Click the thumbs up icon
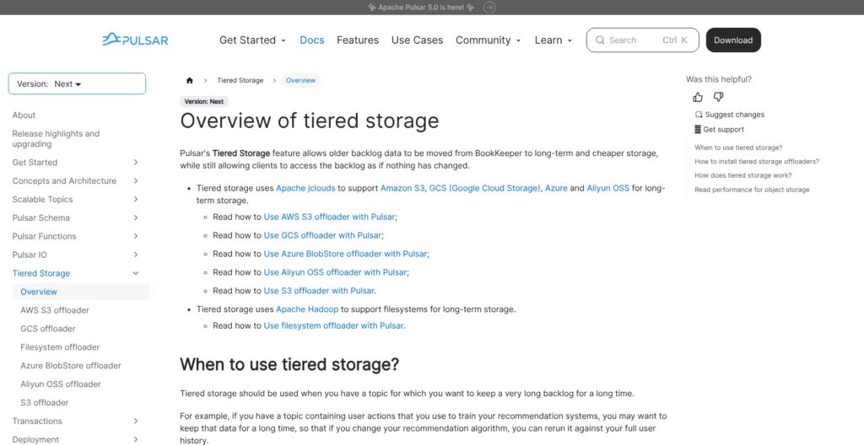This screenshot has width=864, height=445. click(698, 97)
